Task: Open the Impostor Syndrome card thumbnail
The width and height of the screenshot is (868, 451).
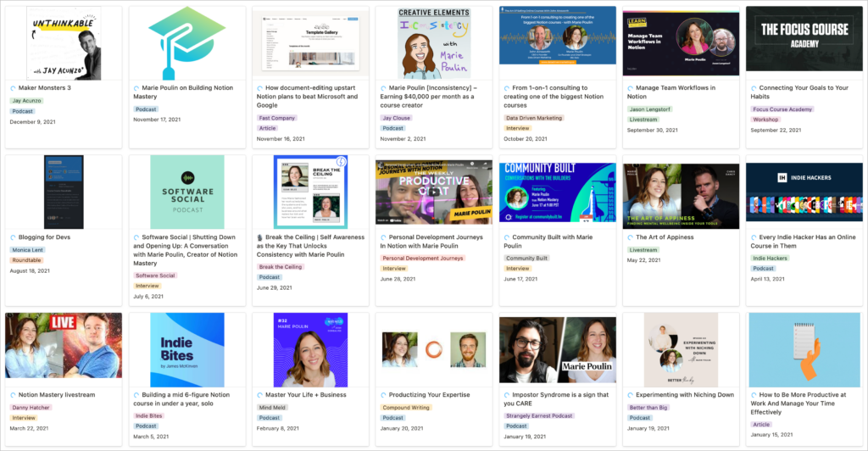Action: coord(558,350)
